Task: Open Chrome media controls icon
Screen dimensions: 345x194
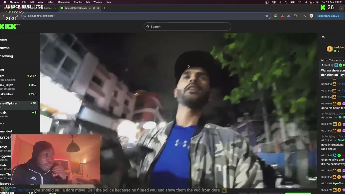Action: tap(305, 16)
